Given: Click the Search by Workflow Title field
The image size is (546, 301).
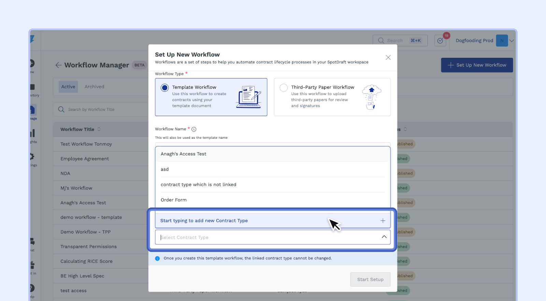Looking at the screenshot, I should (102, 109).
